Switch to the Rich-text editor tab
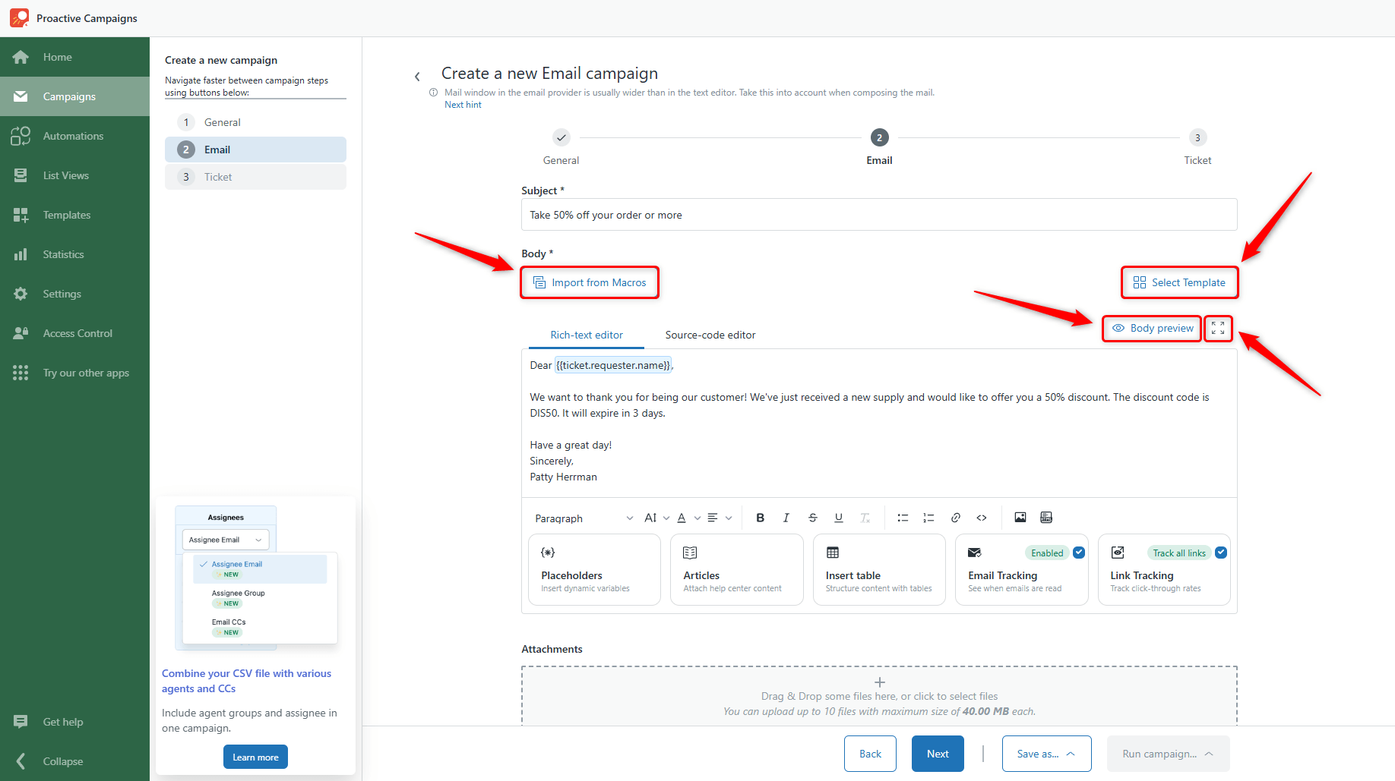The image size is (1395, 781). point(587,335)
